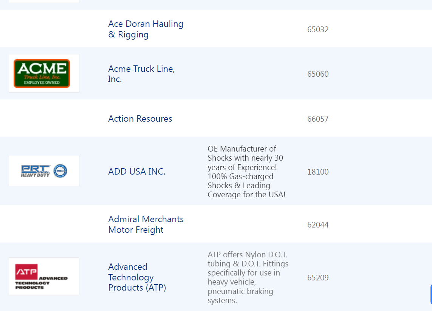Open the Ace Doran Hauling & Rigging listing
Viewport: 432px width, 311px height.
point(146,29)
